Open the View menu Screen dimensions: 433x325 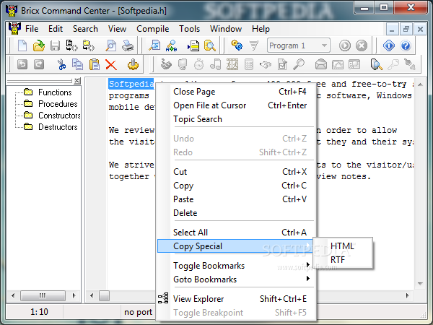117,29
